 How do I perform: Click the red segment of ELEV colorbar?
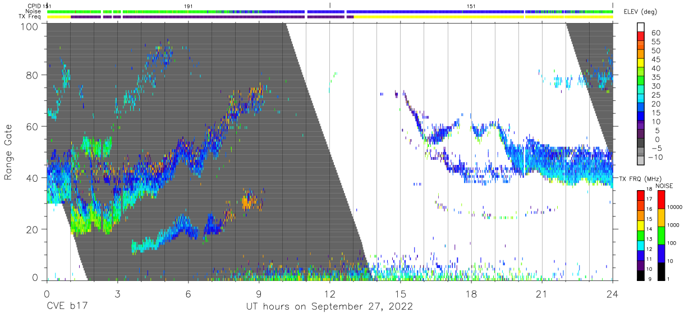[641, 36]
